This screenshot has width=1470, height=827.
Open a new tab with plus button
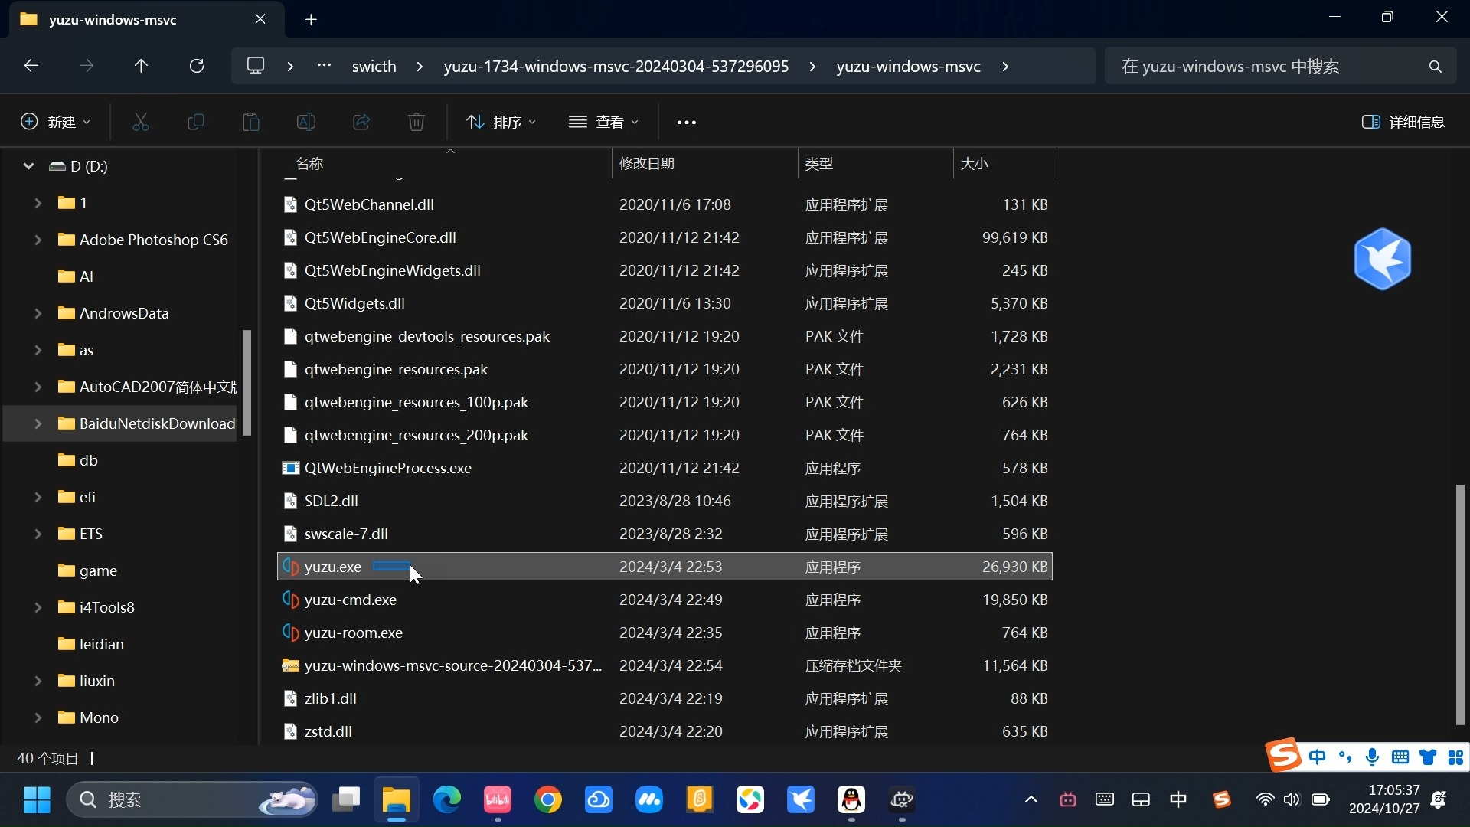(x=312, y=20)
